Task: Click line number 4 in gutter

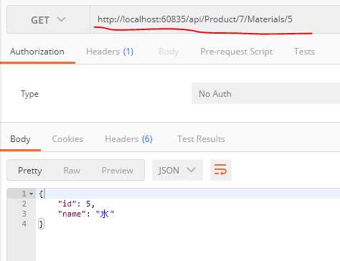Action: click(24, 224)
